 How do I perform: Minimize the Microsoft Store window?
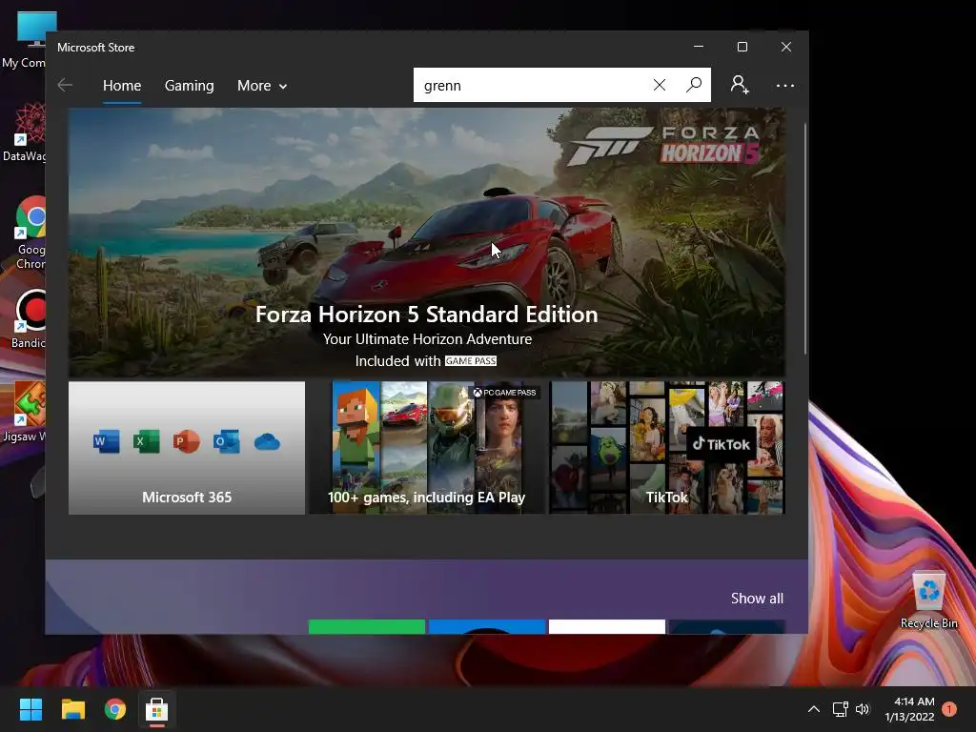point(699,47)
